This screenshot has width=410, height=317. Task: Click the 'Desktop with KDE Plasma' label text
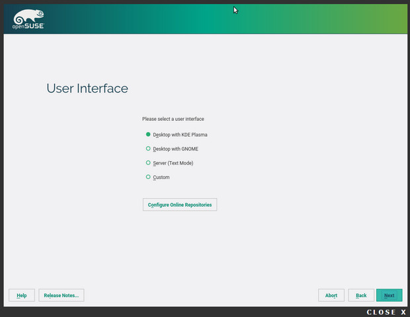coord(181,135)
